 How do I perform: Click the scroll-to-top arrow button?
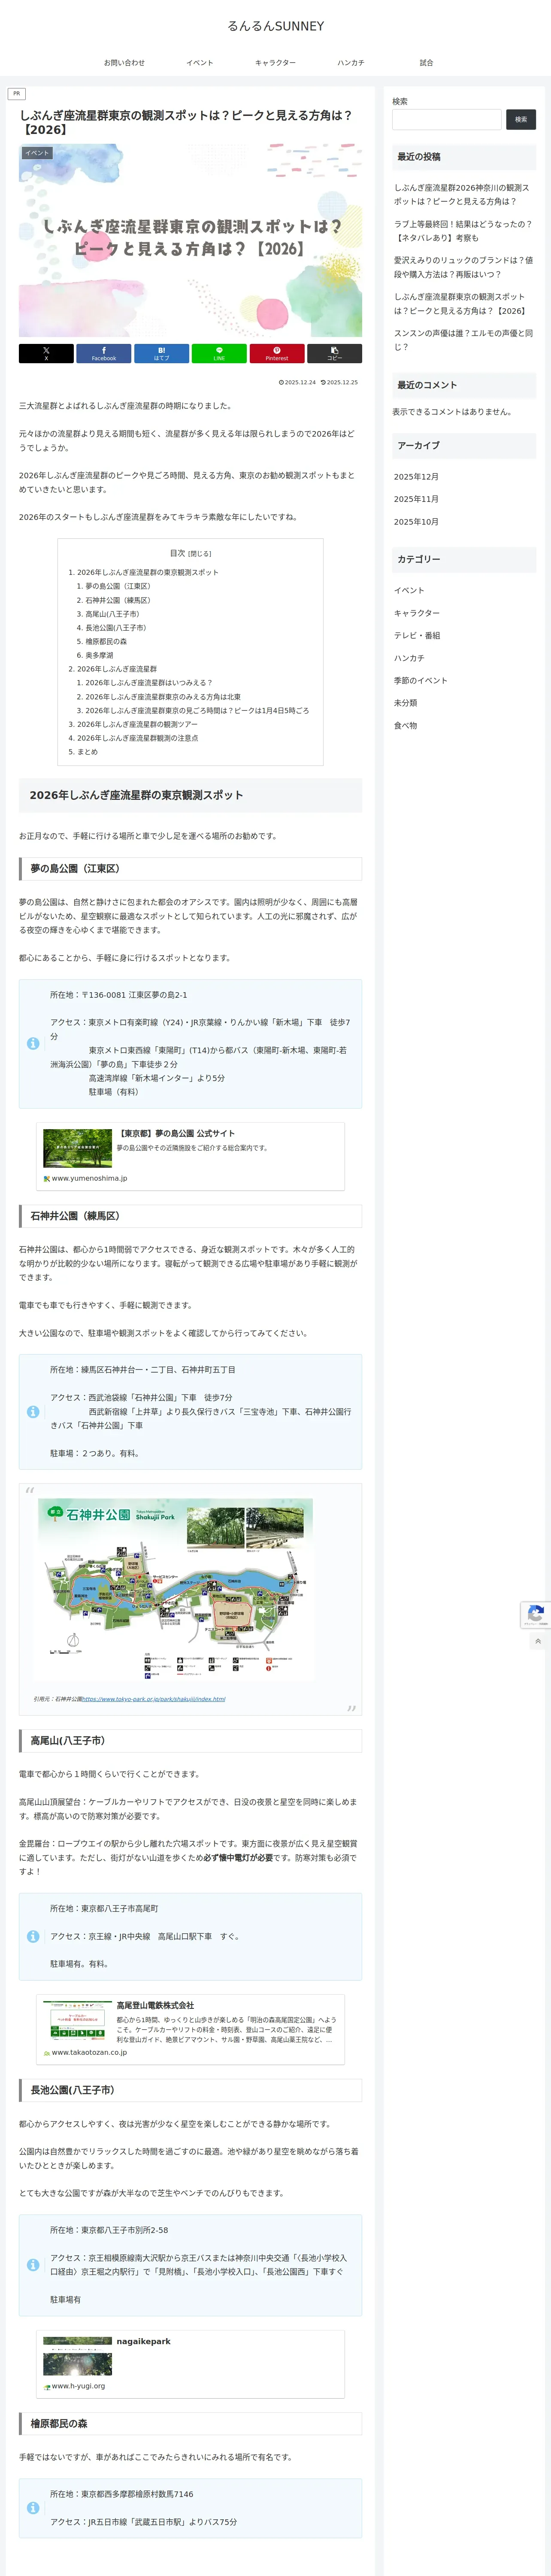click(538, 1641)
